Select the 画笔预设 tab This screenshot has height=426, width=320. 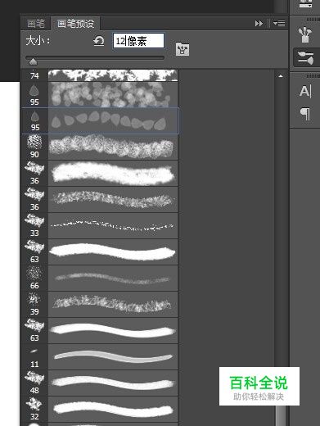pyautogui.click(x=75, y=24)
